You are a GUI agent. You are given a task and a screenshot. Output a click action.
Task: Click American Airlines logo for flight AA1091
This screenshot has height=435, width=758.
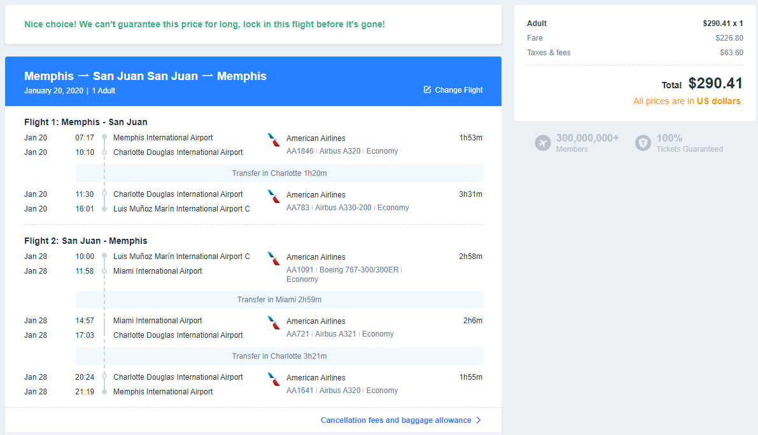click(274, 258)
